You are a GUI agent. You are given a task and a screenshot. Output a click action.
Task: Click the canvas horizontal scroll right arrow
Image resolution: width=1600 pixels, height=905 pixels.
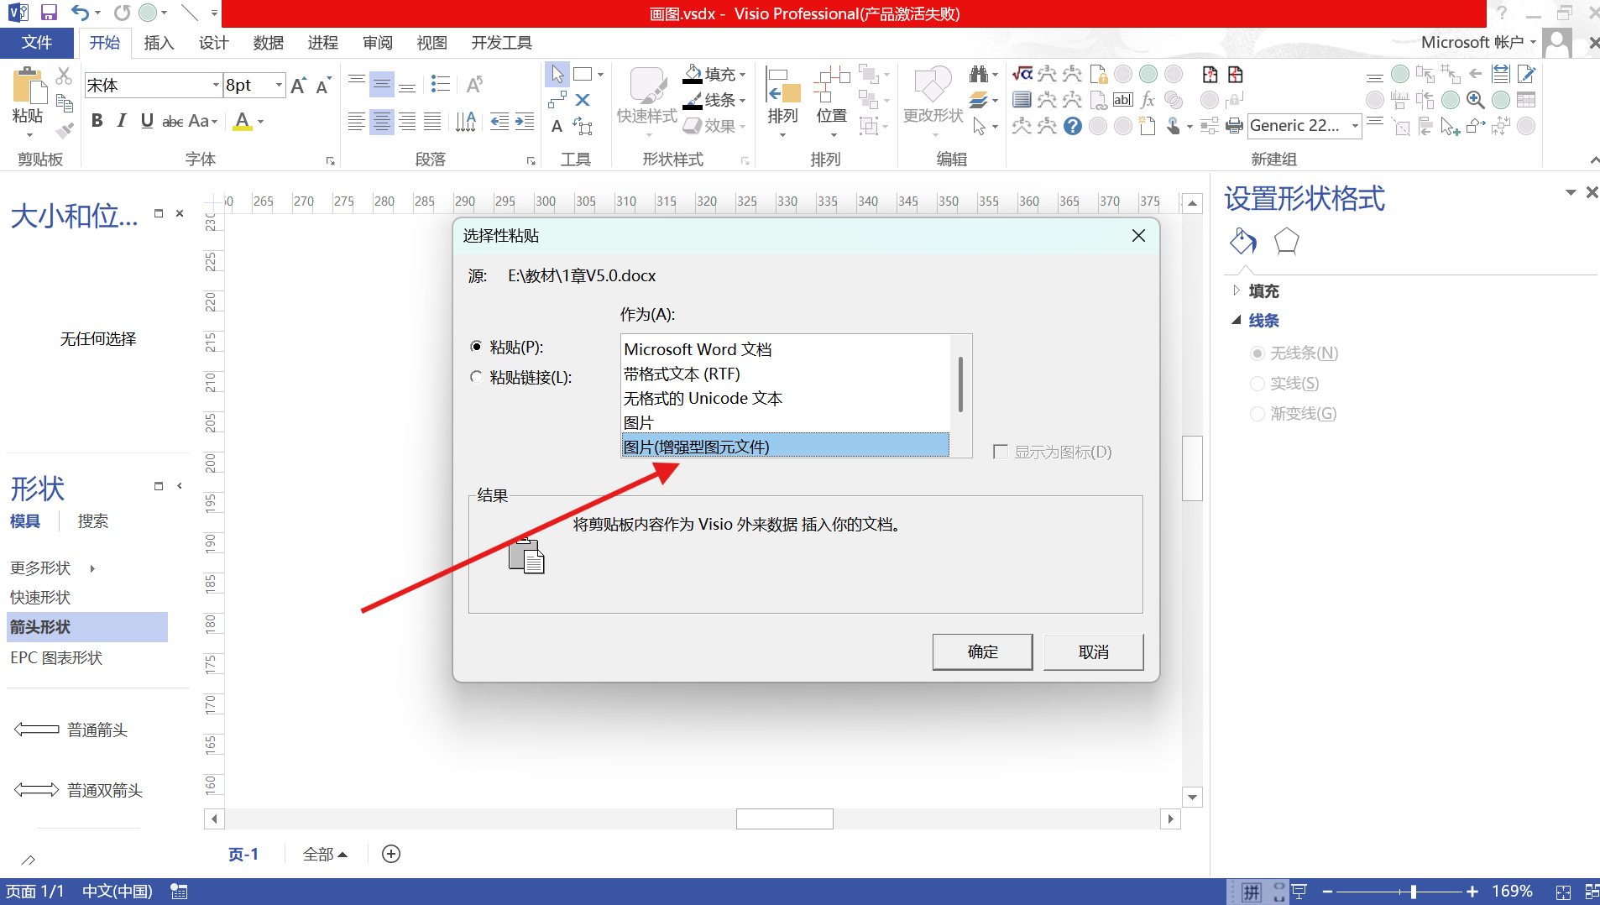1170,819
